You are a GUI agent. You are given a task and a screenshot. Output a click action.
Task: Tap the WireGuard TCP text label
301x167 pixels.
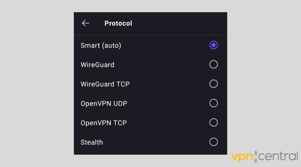click(x=105, y=84)
